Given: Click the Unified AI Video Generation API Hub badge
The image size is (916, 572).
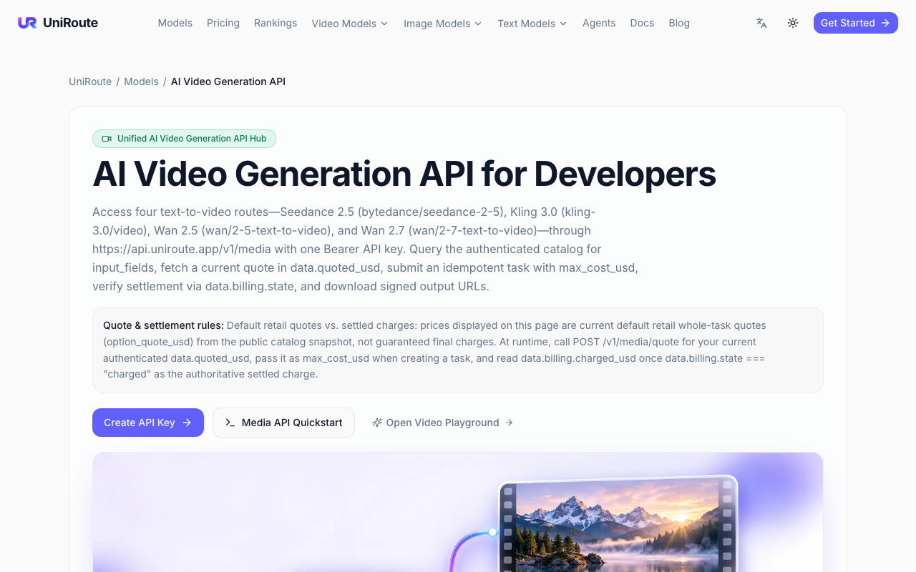Looking at the screenshot, I should (184, 139).
